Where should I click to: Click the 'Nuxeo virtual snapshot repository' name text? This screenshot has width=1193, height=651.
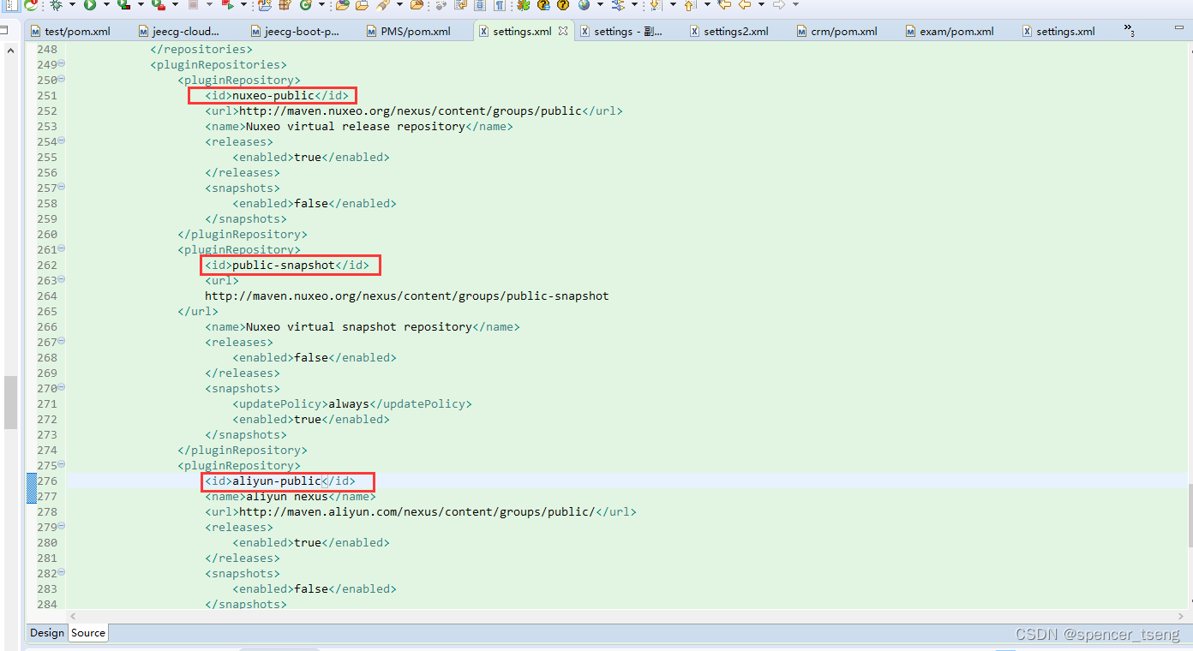pos(359,326)
